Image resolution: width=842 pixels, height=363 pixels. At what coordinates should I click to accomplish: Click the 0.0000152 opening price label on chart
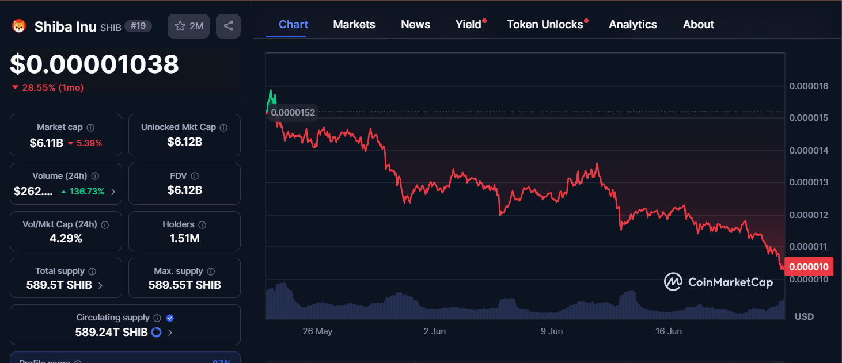tap(293, 112)
